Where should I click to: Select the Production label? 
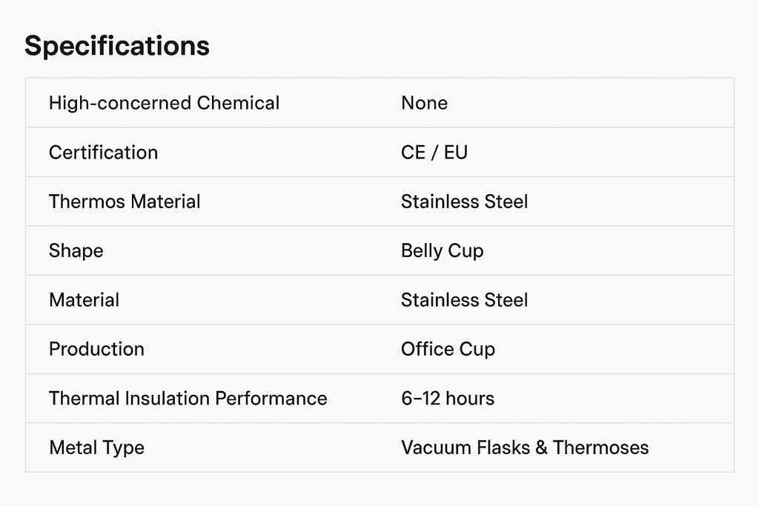[x=96, y=349]
